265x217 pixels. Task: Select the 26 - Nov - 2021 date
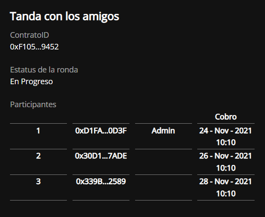pos(225,156)
